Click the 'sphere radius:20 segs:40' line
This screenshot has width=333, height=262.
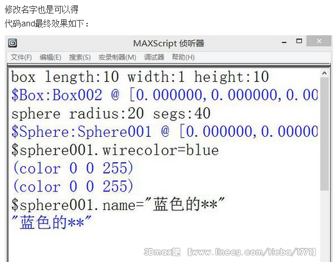(x=111, y=113)
